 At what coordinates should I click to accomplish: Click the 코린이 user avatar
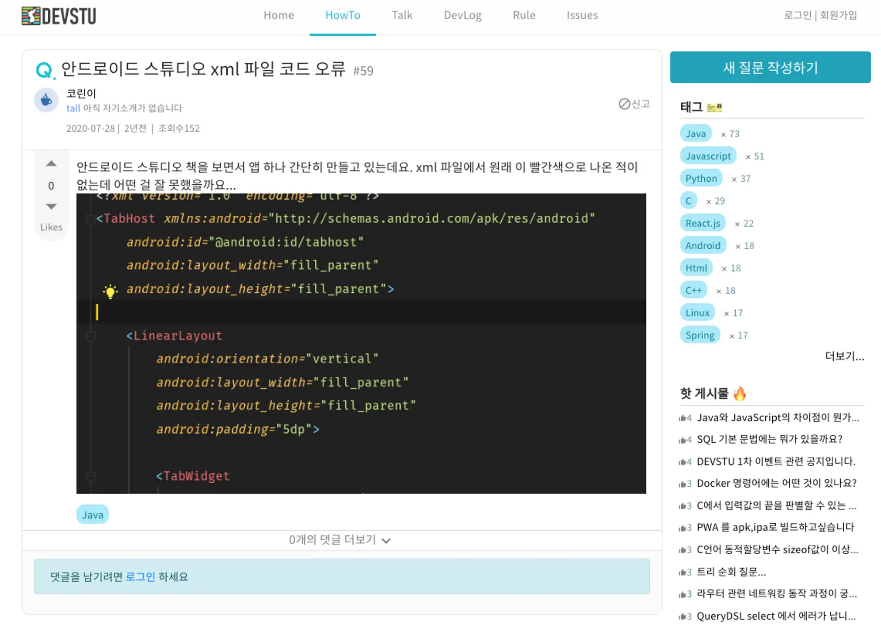46,100
